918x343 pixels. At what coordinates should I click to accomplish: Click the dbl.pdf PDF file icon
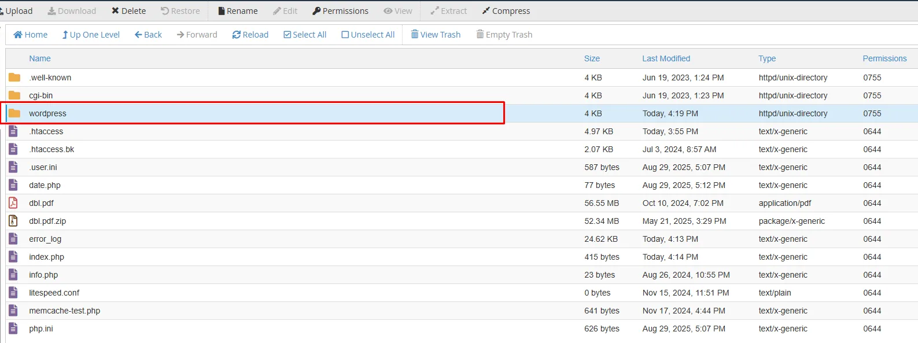click(13, 203)
